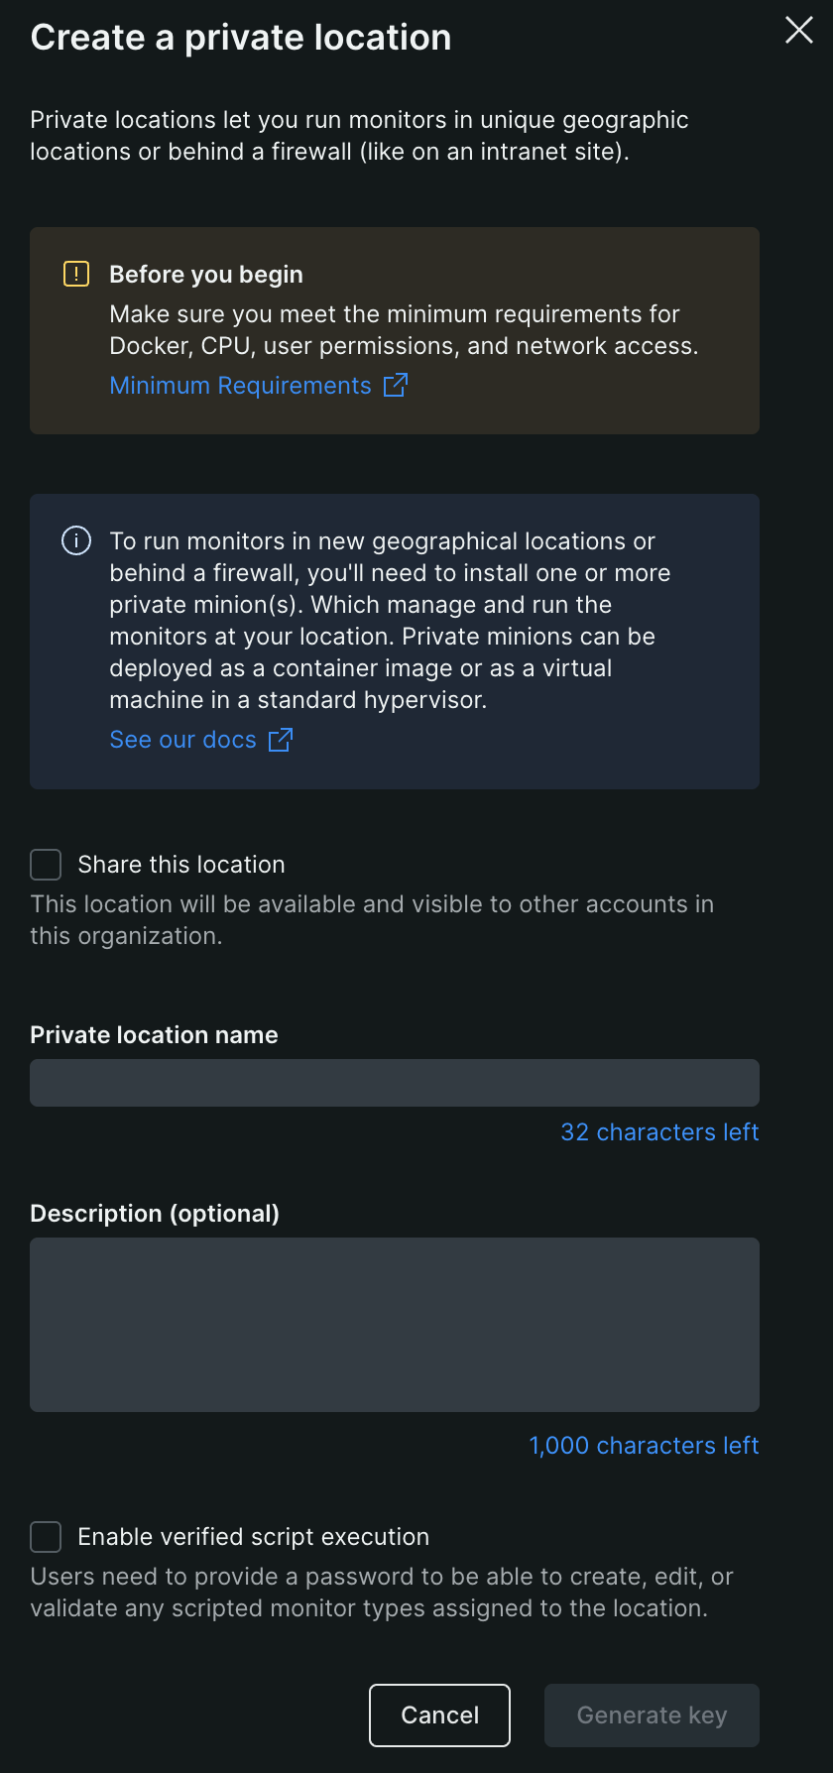Click external link icon next to Minimum Requirements
The height and width of the screenshot is (1773, 833).
coord(396,385)
